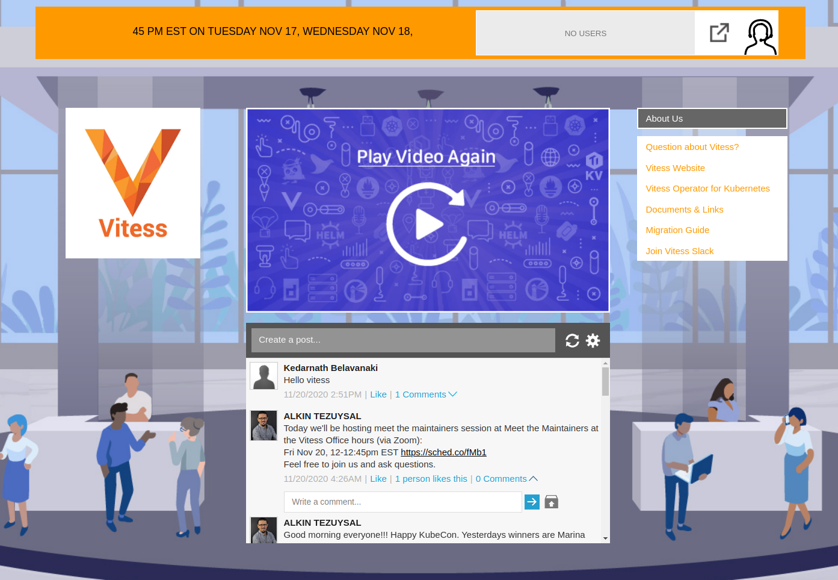Select the About Us tab header

[x=712, y=119]
